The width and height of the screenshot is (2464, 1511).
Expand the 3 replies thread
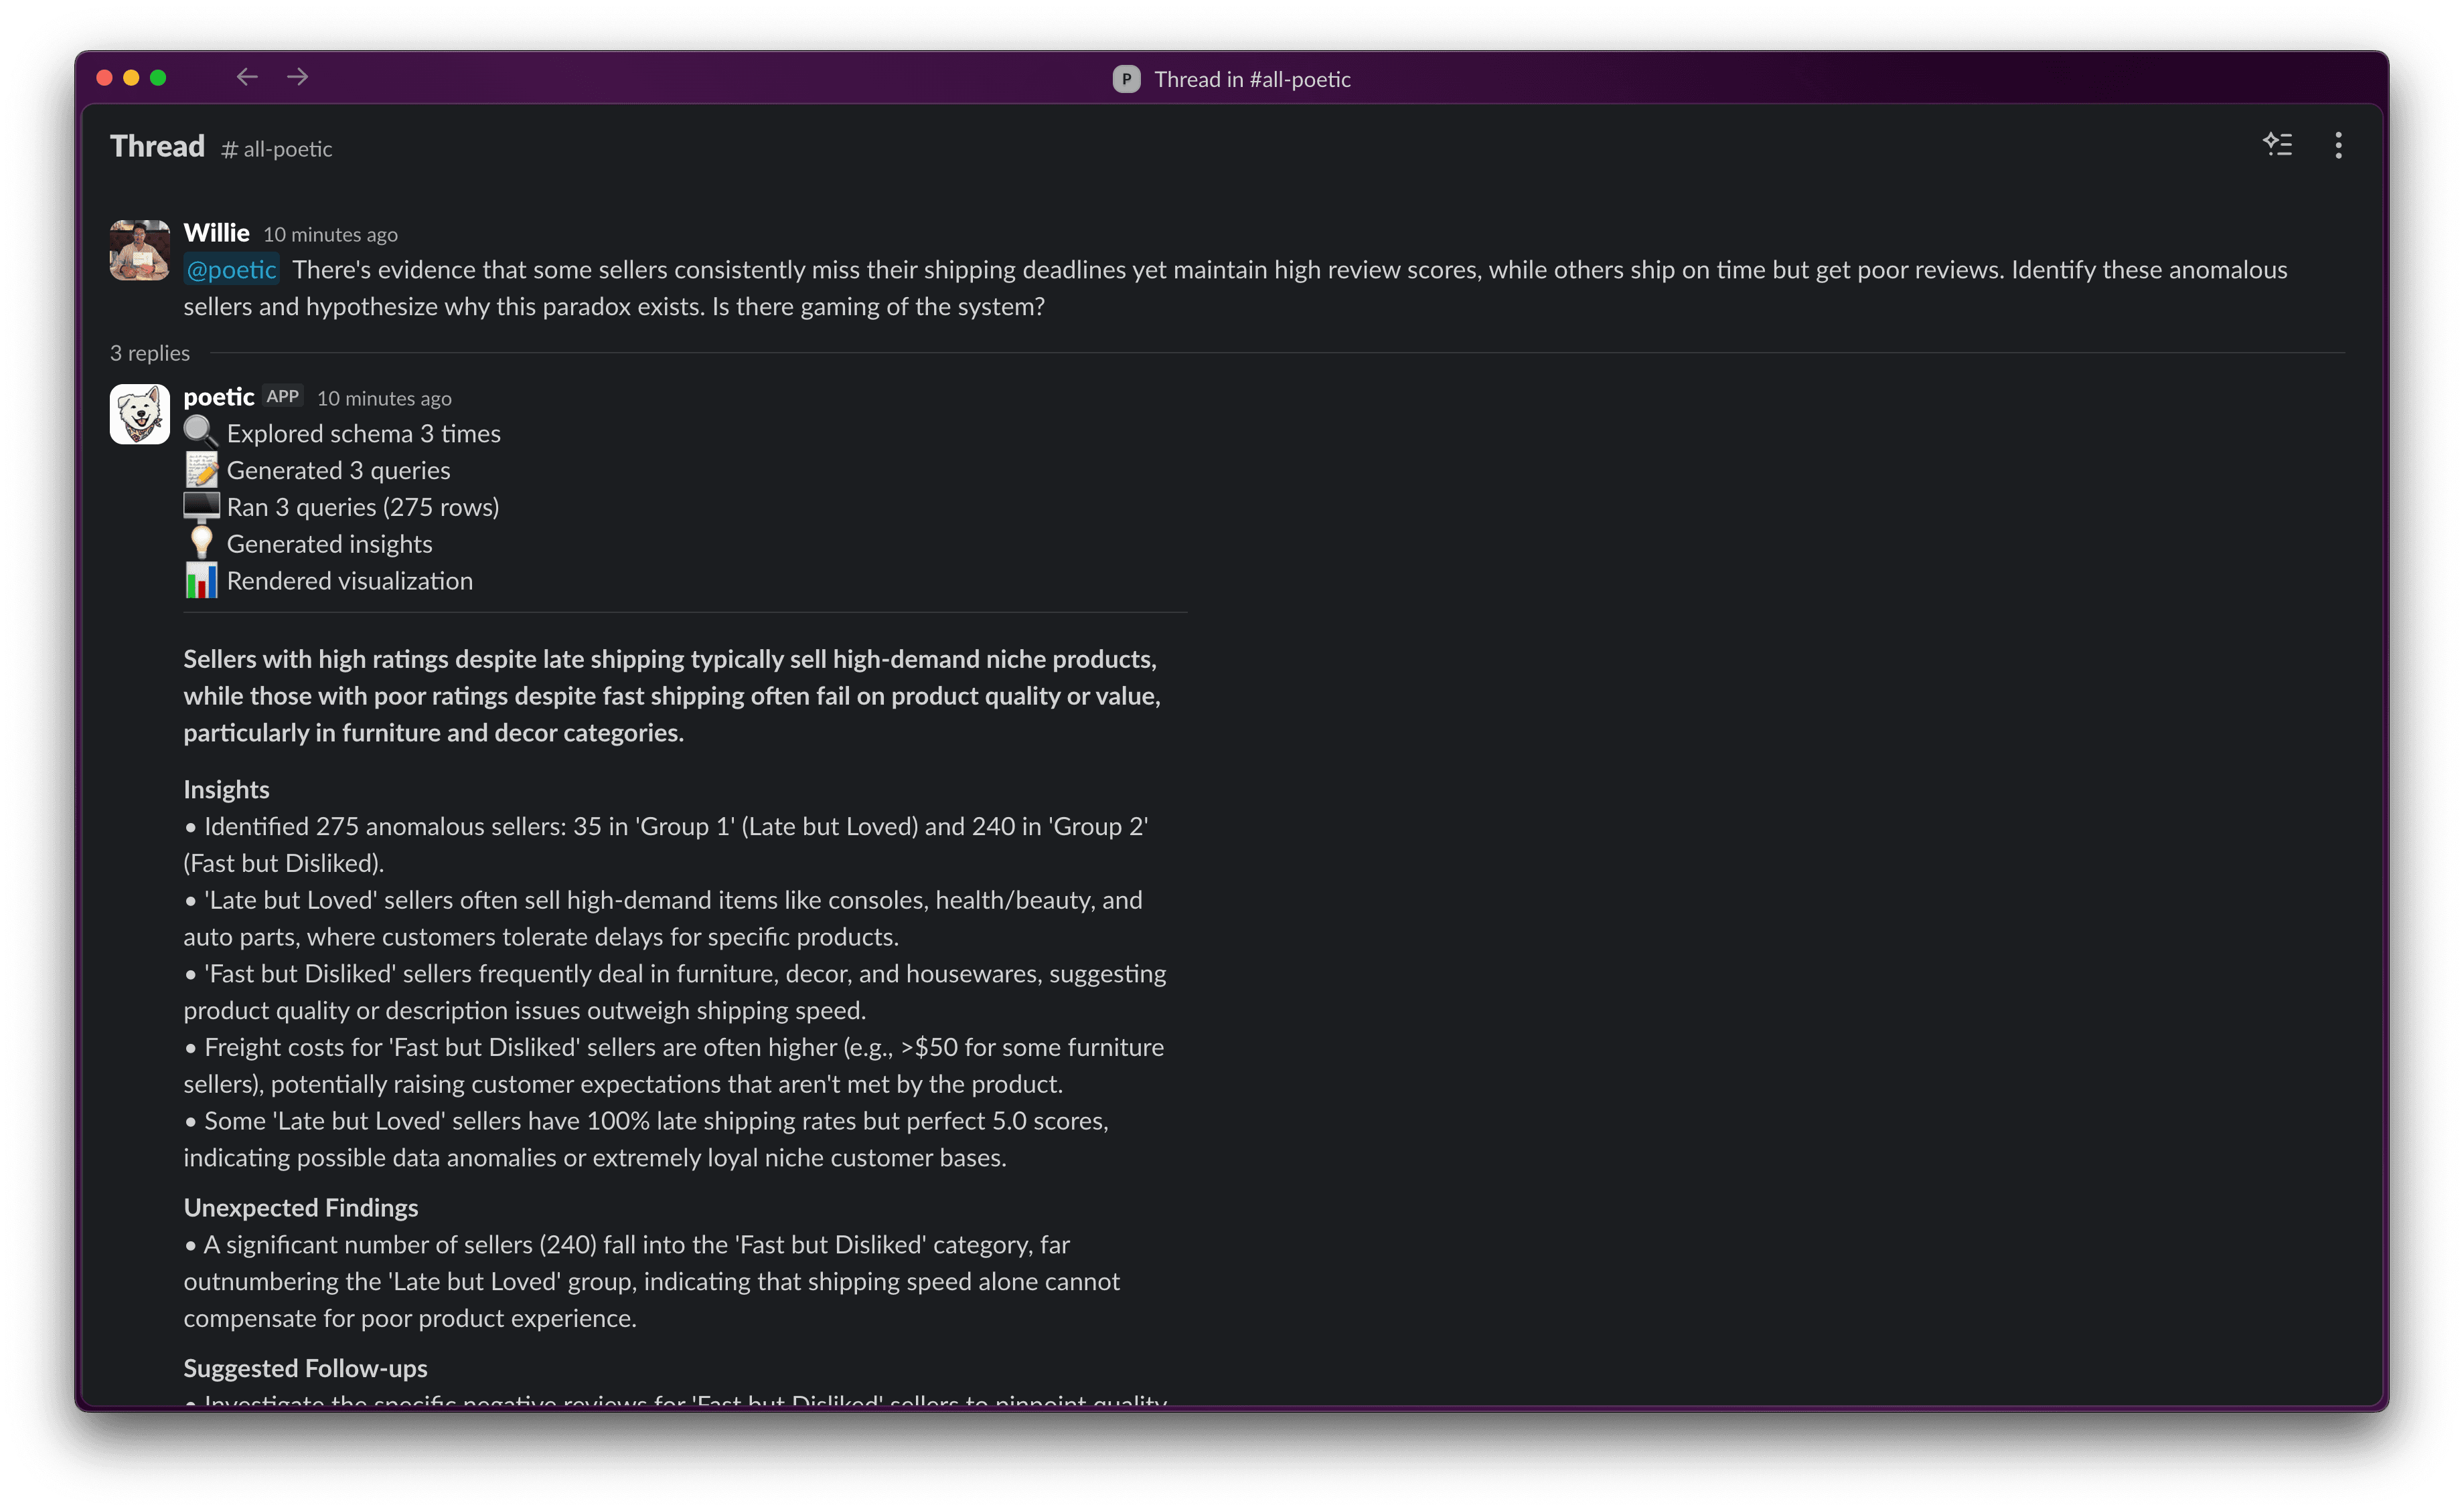(150, 352)
